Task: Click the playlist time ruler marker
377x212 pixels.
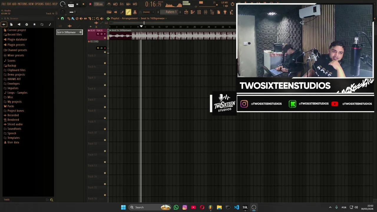Action: click(141, 27)
